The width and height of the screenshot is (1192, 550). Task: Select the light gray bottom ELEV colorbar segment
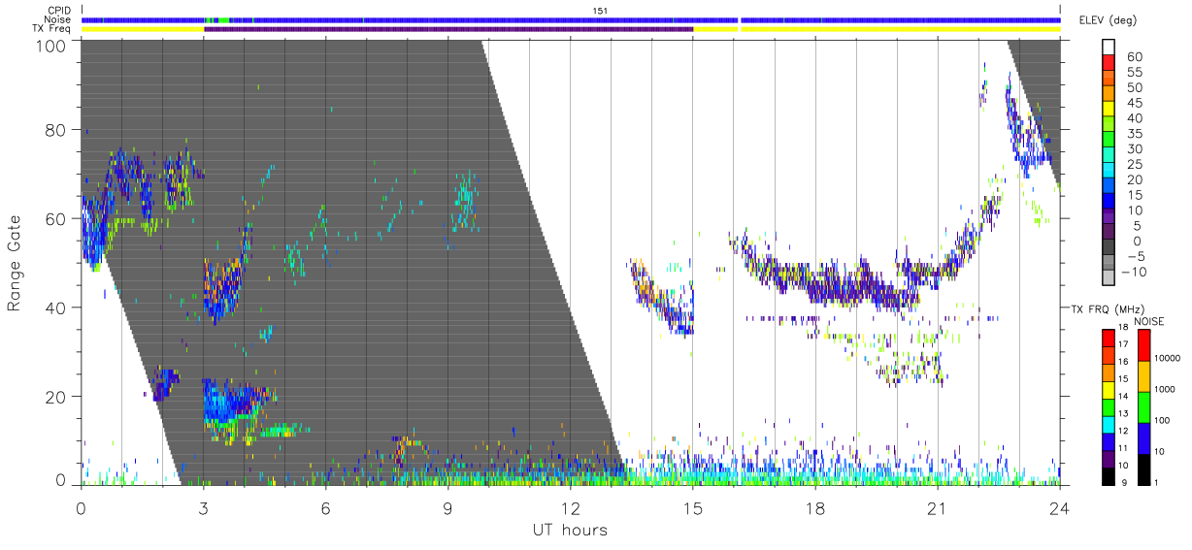(x=1109, y=279)
